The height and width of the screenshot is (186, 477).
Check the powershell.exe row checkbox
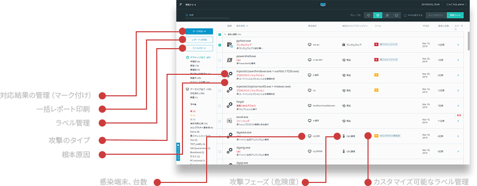[x=219, y=60]
